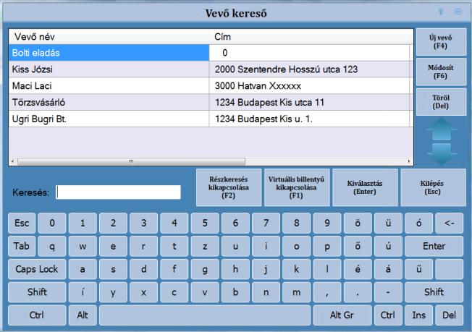The width and height of the screenshot is (472, 332).
Task: Tap the right Shift key
Action: point(434,292)
